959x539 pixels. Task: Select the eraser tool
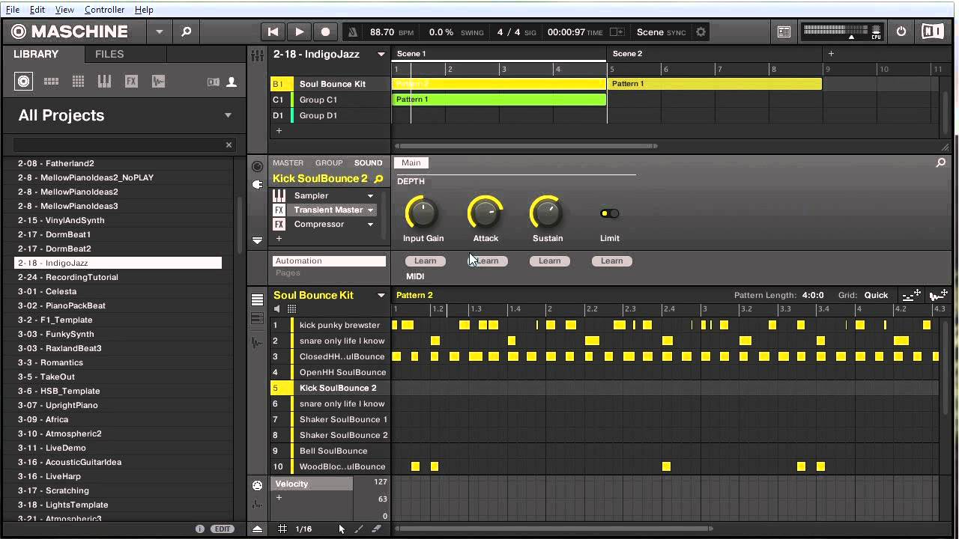tap(376, 529)
